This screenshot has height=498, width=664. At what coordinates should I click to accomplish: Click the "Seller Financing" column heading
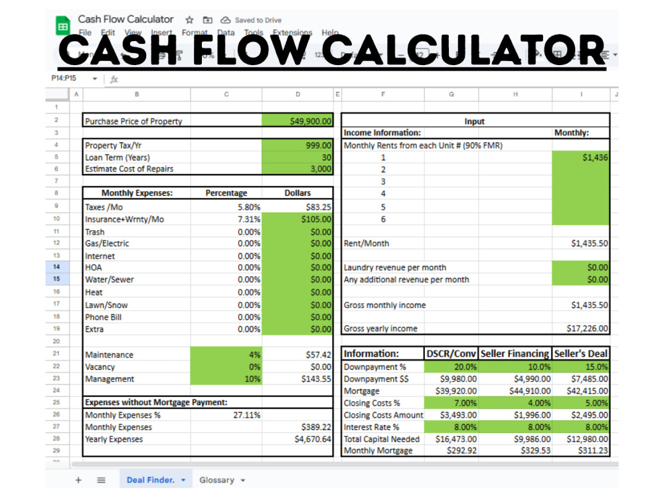click(515, 354)
